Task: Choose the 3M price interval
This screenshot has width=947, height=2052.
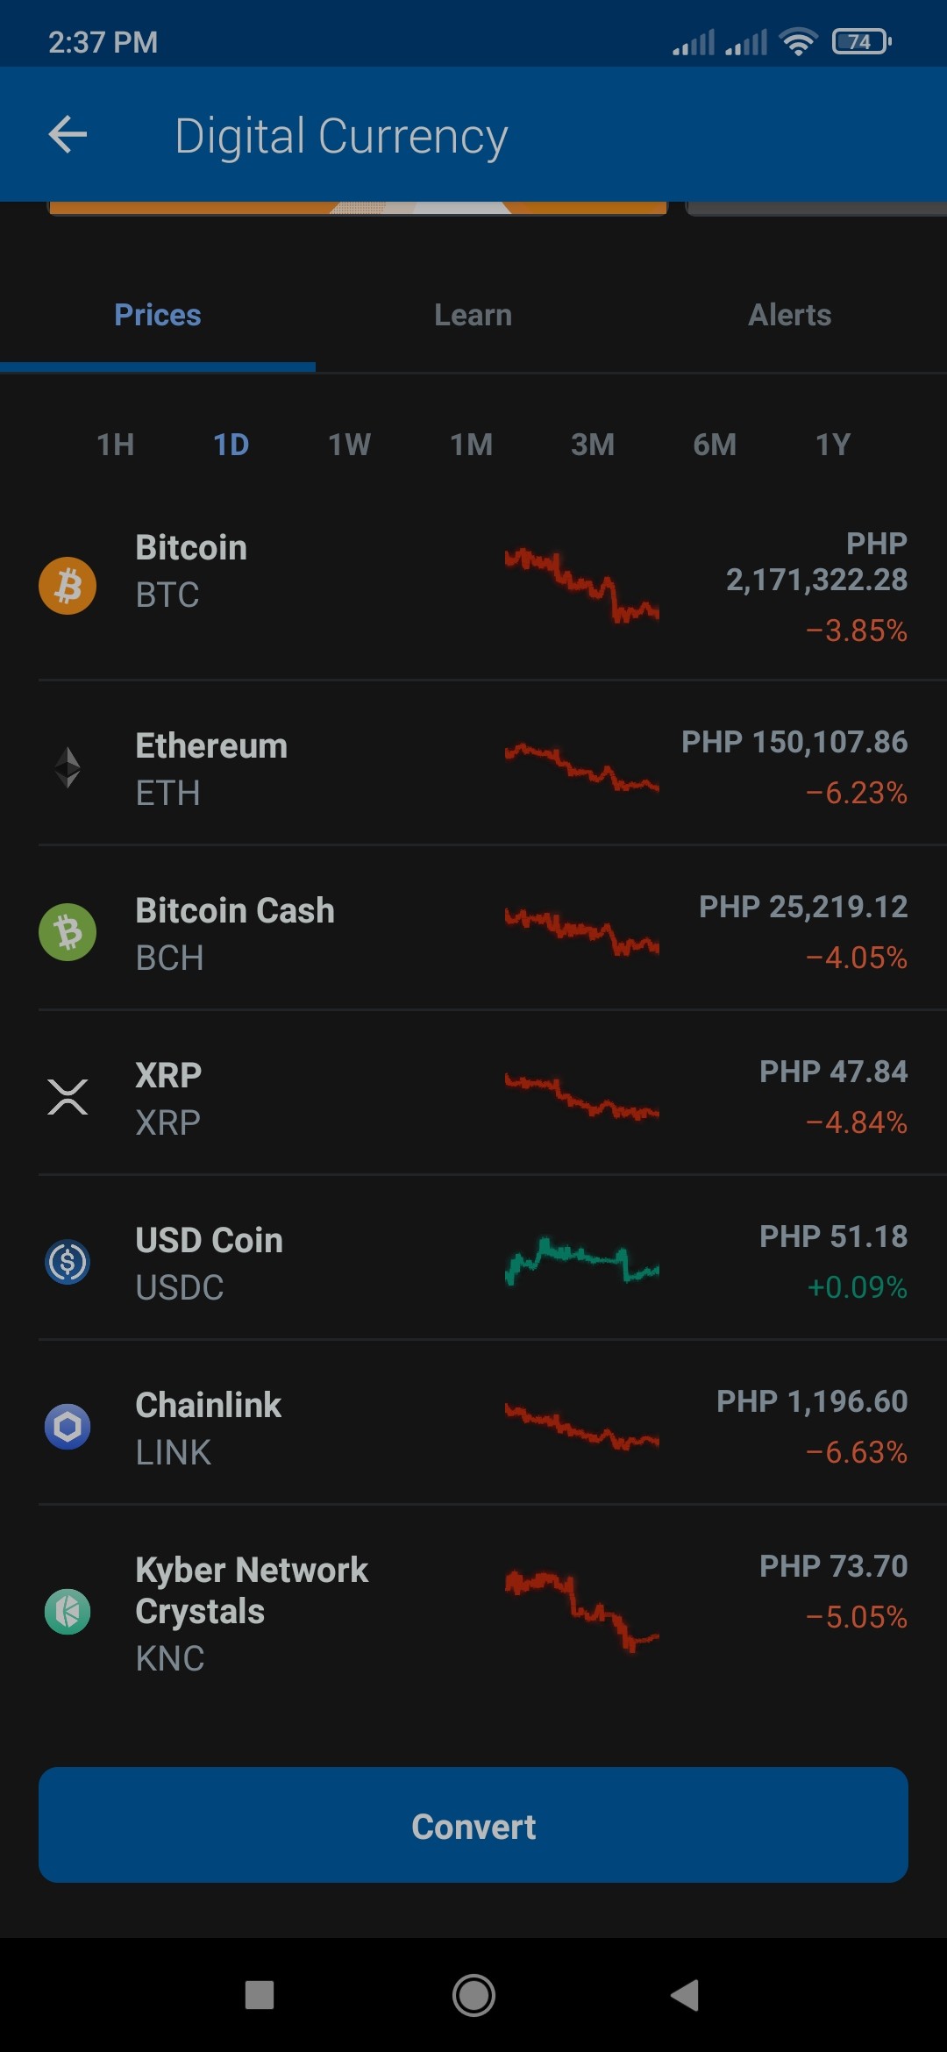Action: click(x=593, y=445)
